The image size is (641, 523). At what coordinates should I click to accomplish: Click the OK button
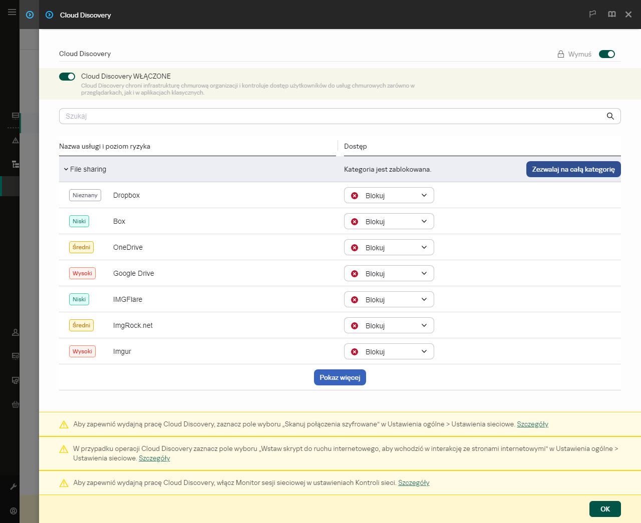(x=604, y=508)
